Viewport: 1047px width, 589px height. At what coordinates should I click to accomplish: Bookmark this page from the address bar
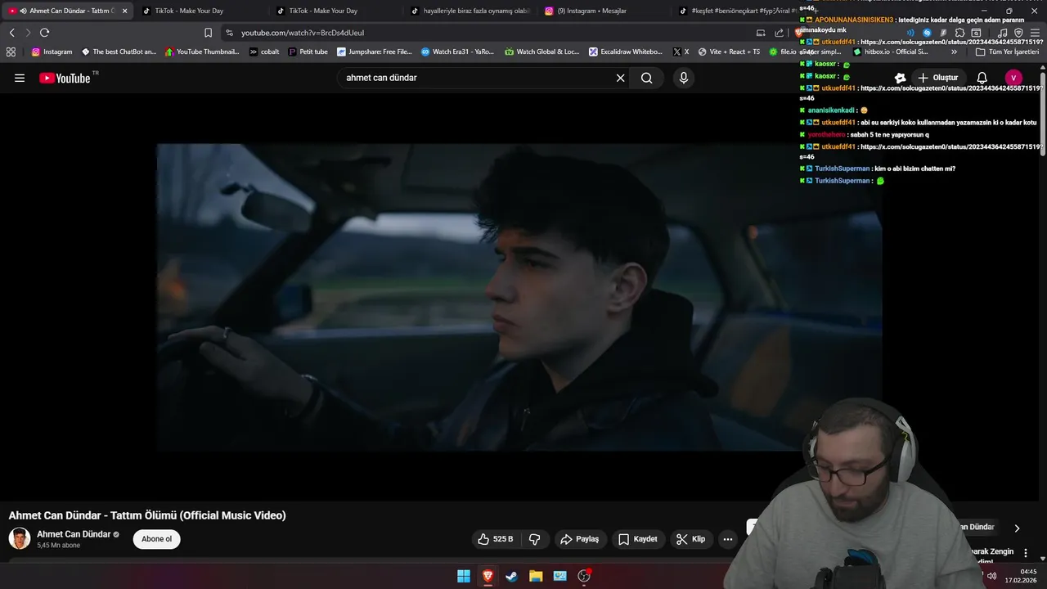(x=208, y=33)
